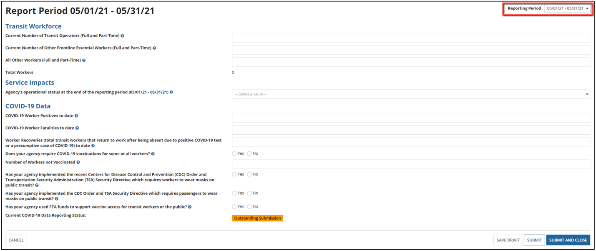Viewport: 596px width, 251px height.
Task: Click help icon for FTA funds vaccine access
Action: [x=190, y=207]
